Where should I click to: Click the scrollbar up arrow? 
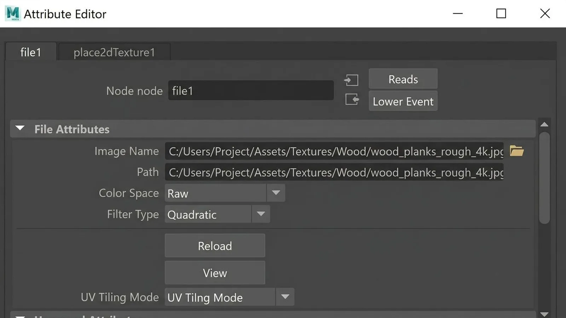coord(544,124)
